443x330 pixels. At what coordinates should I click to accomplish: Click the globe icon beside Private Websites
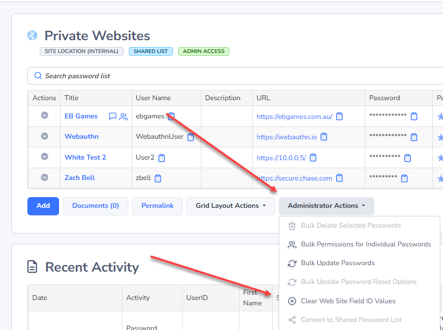click(32, 35)
